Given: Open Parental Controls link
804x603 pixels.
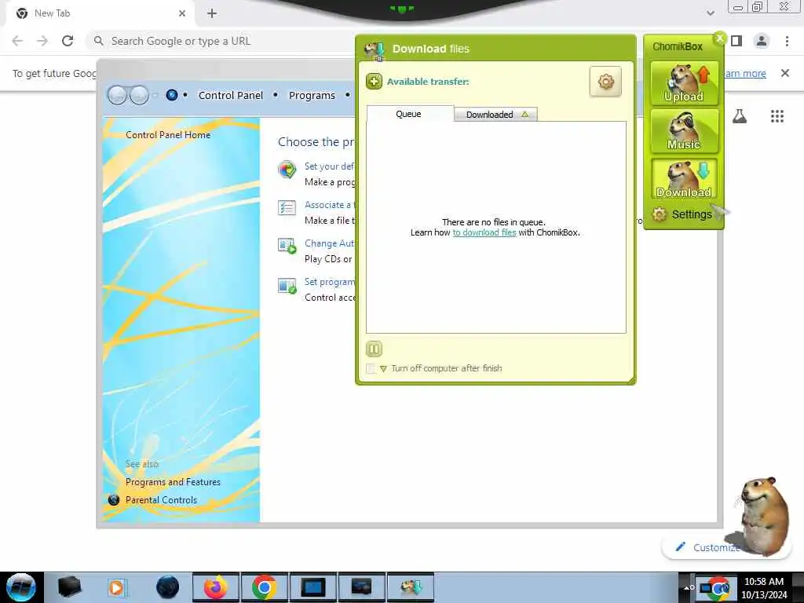Looking at the screenshot, I should coord(161,500).
